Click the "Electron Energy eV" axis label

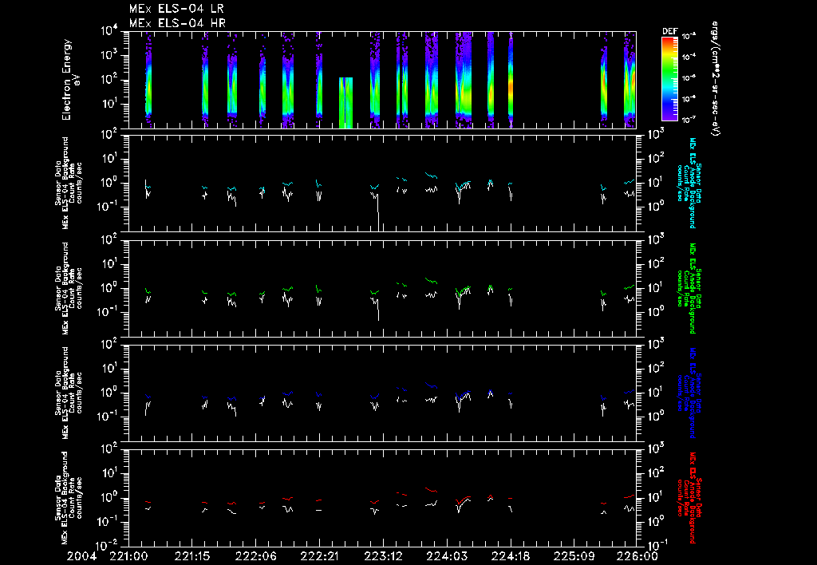click(70, 80)
